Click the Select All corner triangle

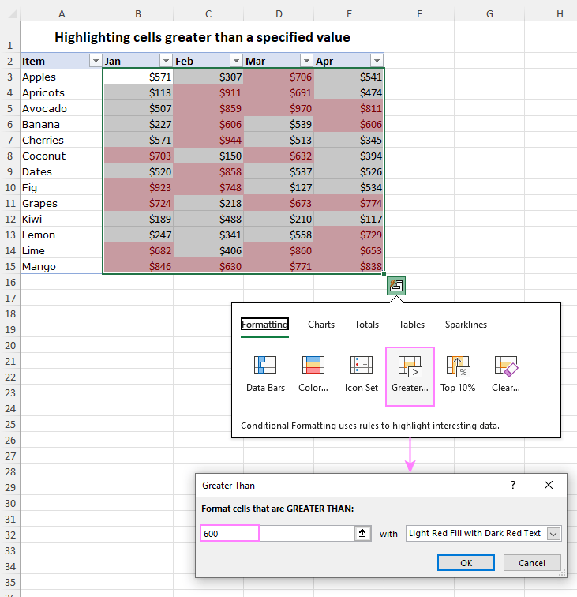(x=13, y=14)
